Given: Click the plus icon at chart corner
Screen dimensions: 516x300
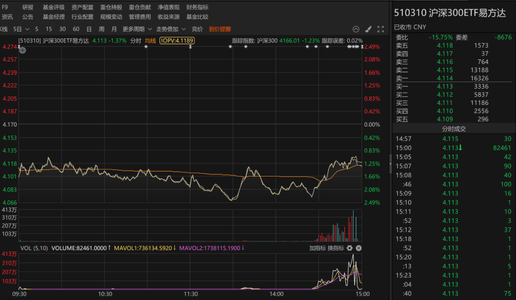Looking at the screenshot, I should (22, 50).
